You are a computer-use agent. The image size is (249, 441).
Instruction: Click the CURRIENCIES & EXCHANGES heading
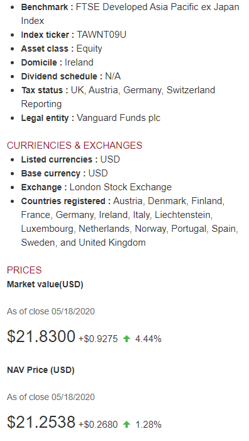[74, 146]
